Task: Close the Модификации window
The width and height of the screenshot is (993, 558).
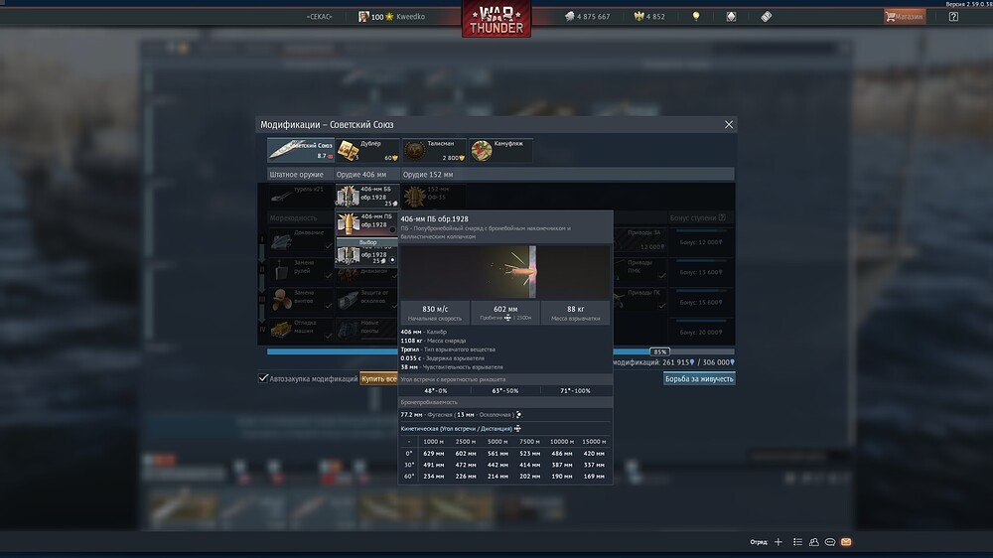Action: click(728, 125)
